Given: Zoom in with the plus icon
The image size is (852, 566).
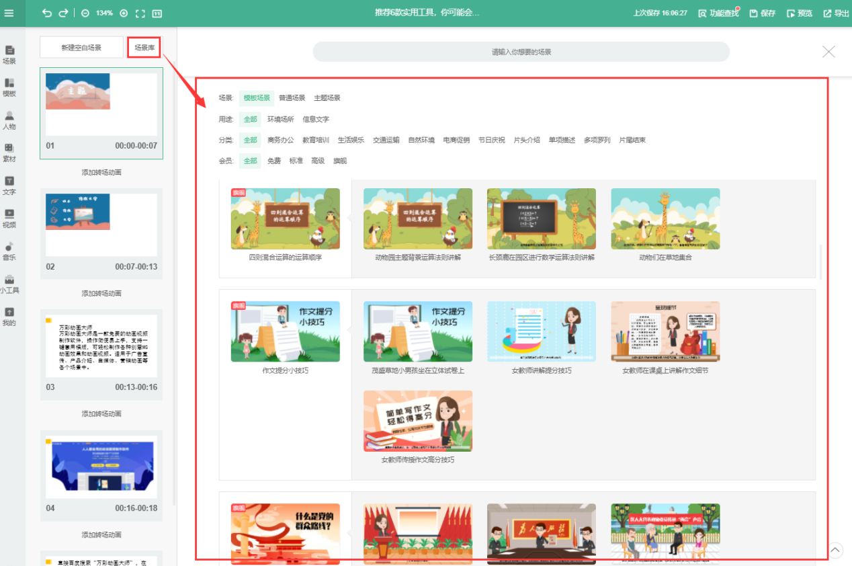Looking at the screenshot, I should click(124, 13).
